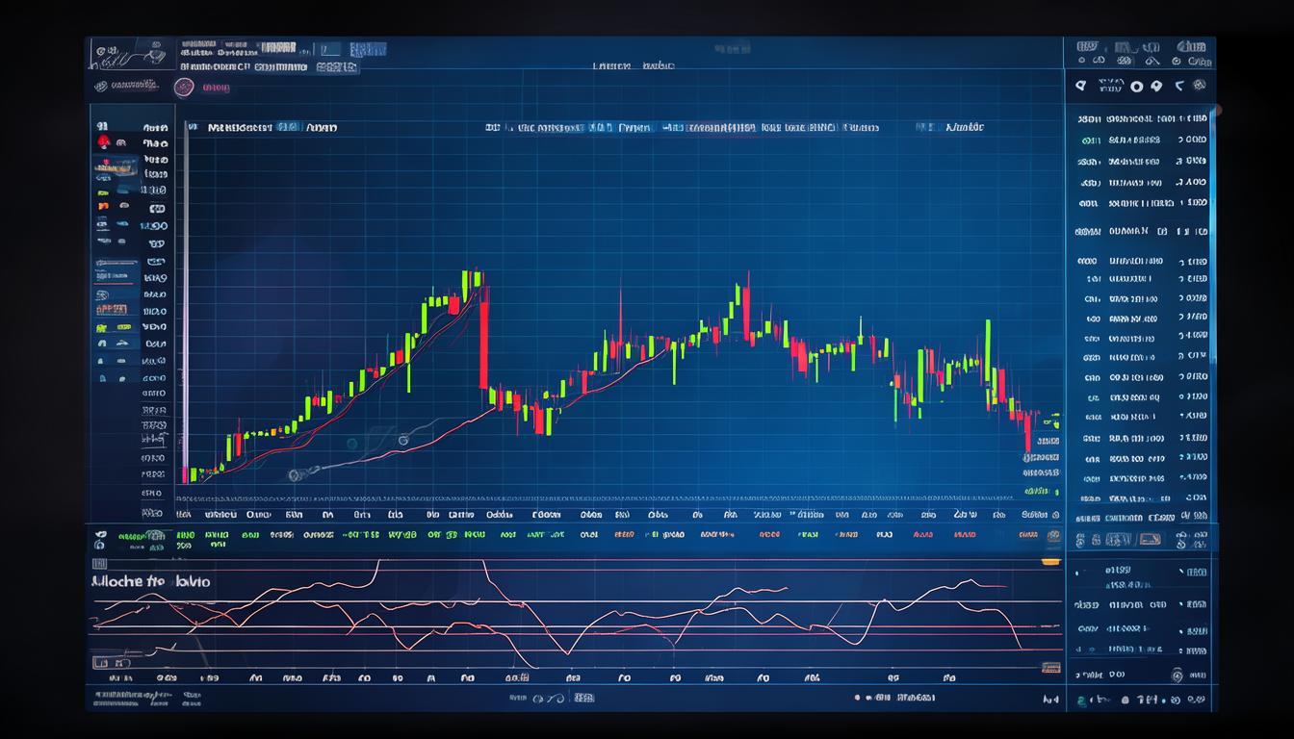Screen dimensions: 1294x739
Task: Select the red circle icon in left sidebar
Action: pyautogui.click(x=104, y=142)
